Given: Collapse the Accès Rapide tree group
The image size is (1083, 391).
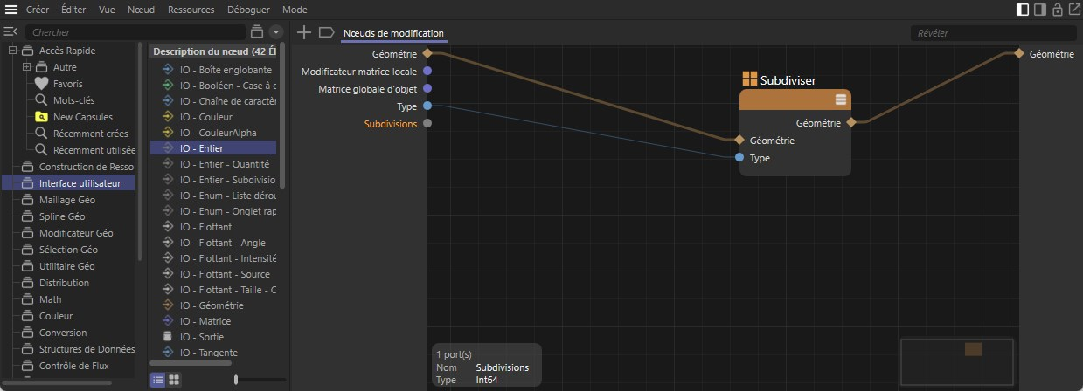Looking at the screenshot, I should [x=12, y=51].
